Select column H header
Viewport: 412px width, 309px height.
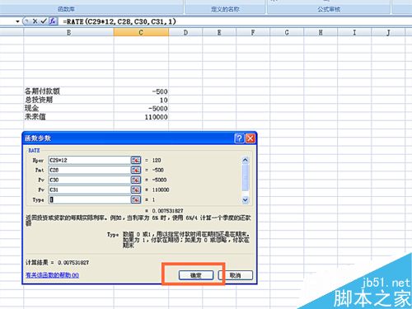[x=321, y=32]
